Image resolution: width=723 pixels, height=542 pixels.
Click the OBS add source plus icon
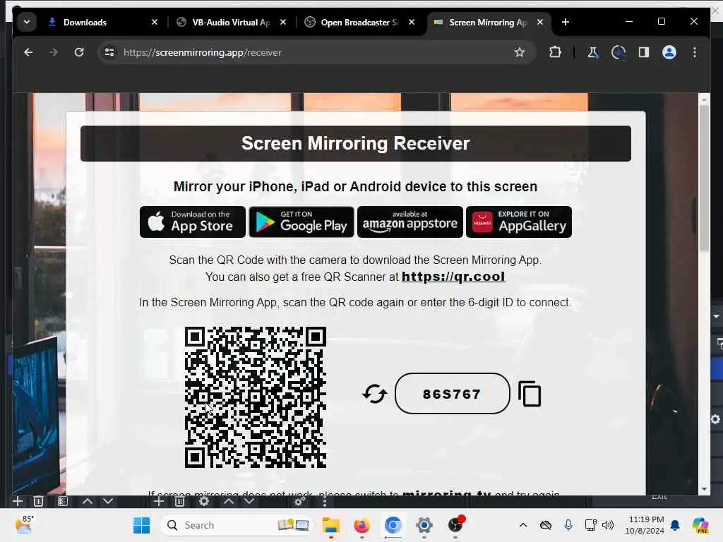(x=159, y=501)
